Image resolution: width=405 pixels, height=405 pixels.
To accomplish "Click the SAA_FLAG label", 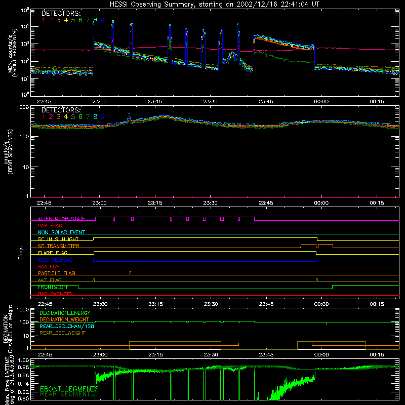I will coord(50,266).
